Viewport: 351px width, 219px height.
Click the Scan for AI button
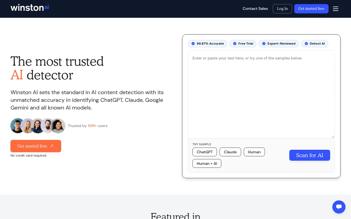310,155
